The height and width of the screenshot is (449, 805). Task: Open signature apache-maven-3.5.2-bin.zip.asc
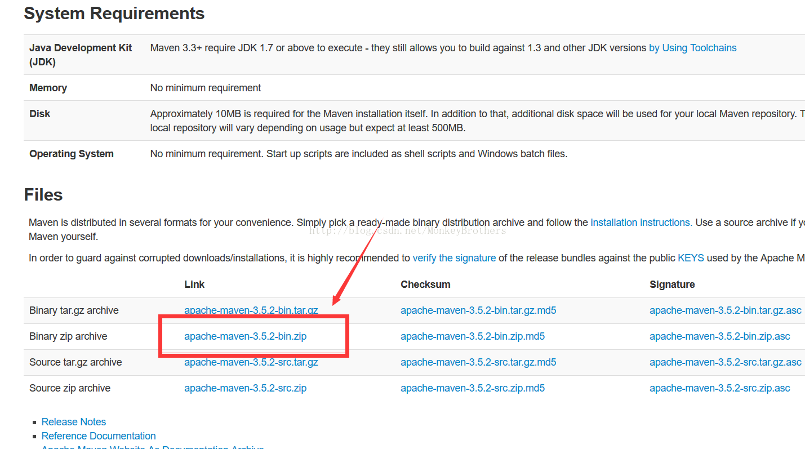[x=720, y=336]
